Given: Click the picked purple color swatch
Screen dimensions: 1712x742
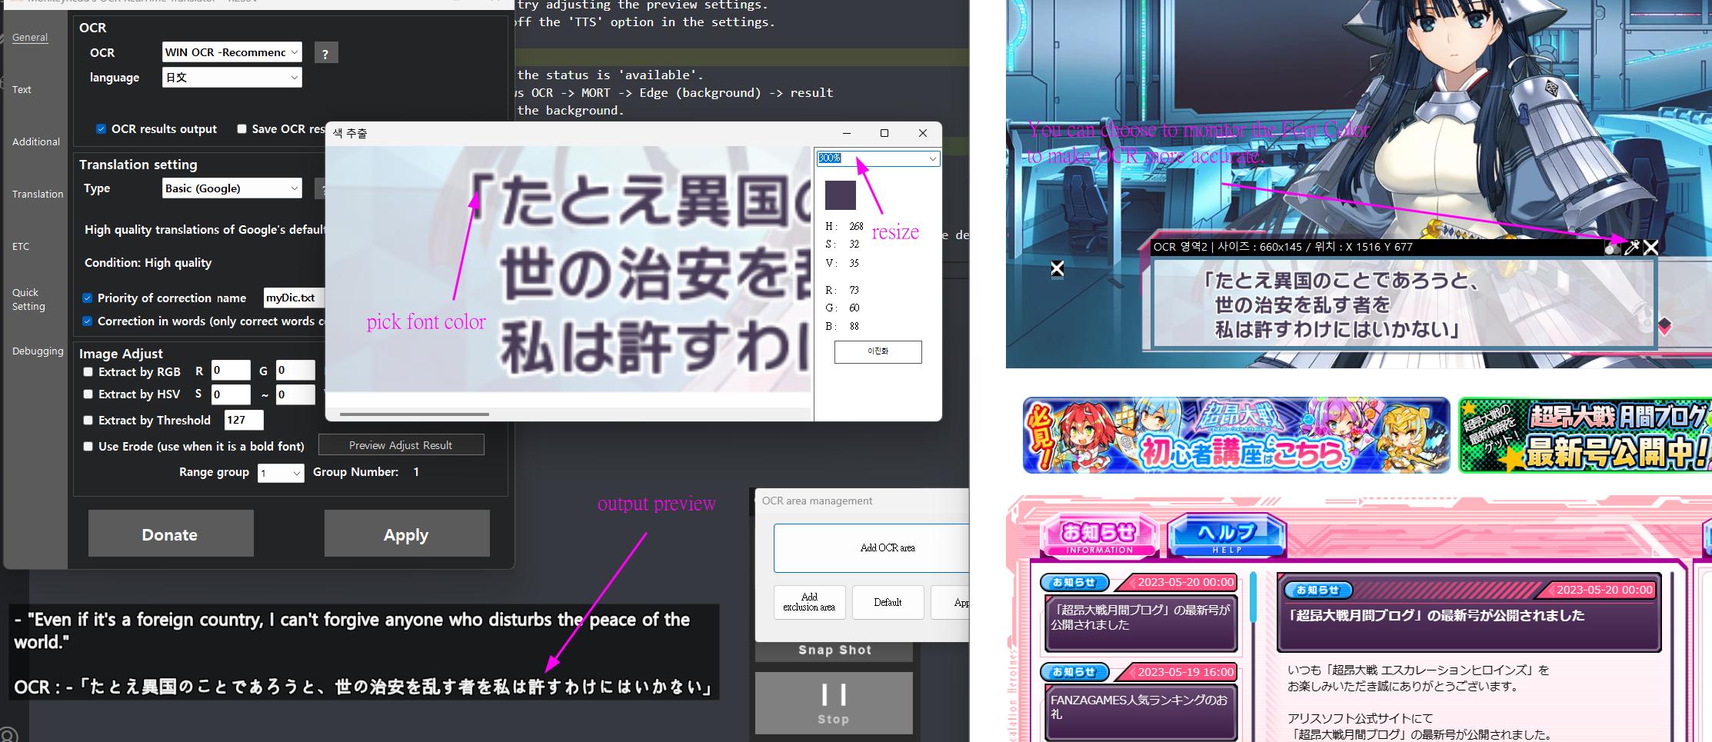Looking at the screenshot, I should (x=841, y=195).
